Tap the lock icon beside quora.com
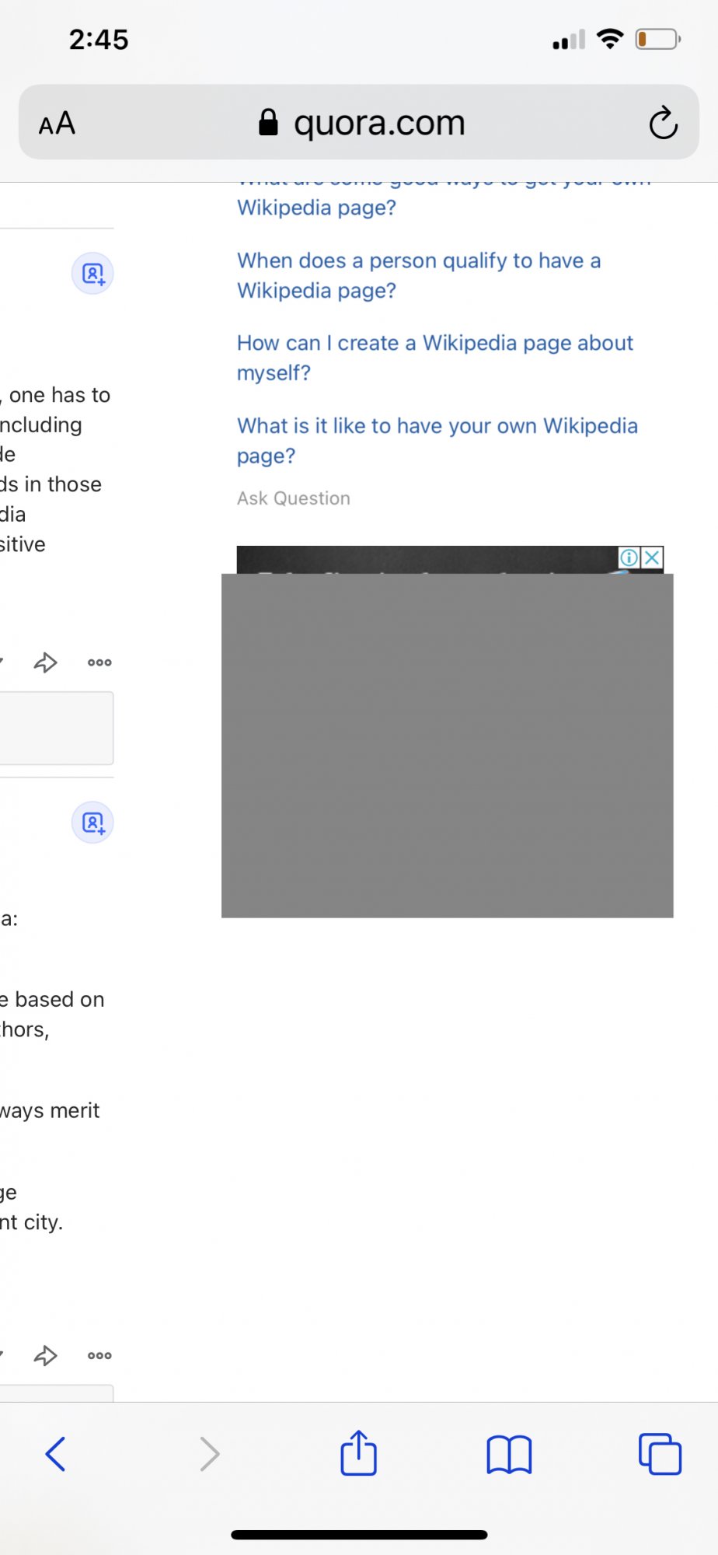The image size is (718, 1555). (x=268, y=122)
